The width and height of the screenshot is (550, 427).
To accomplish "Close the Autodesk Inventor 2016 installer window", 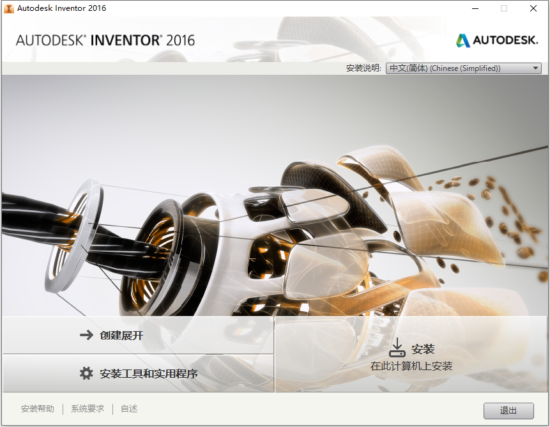I will pyautogui.click(x=533, y=8).
